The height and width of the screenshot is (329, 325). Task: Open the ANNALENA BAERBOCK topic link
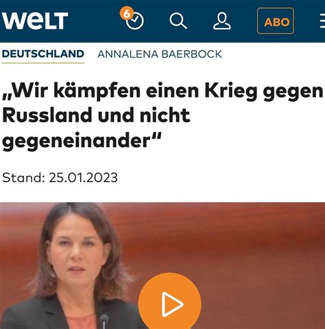(160, 54)
